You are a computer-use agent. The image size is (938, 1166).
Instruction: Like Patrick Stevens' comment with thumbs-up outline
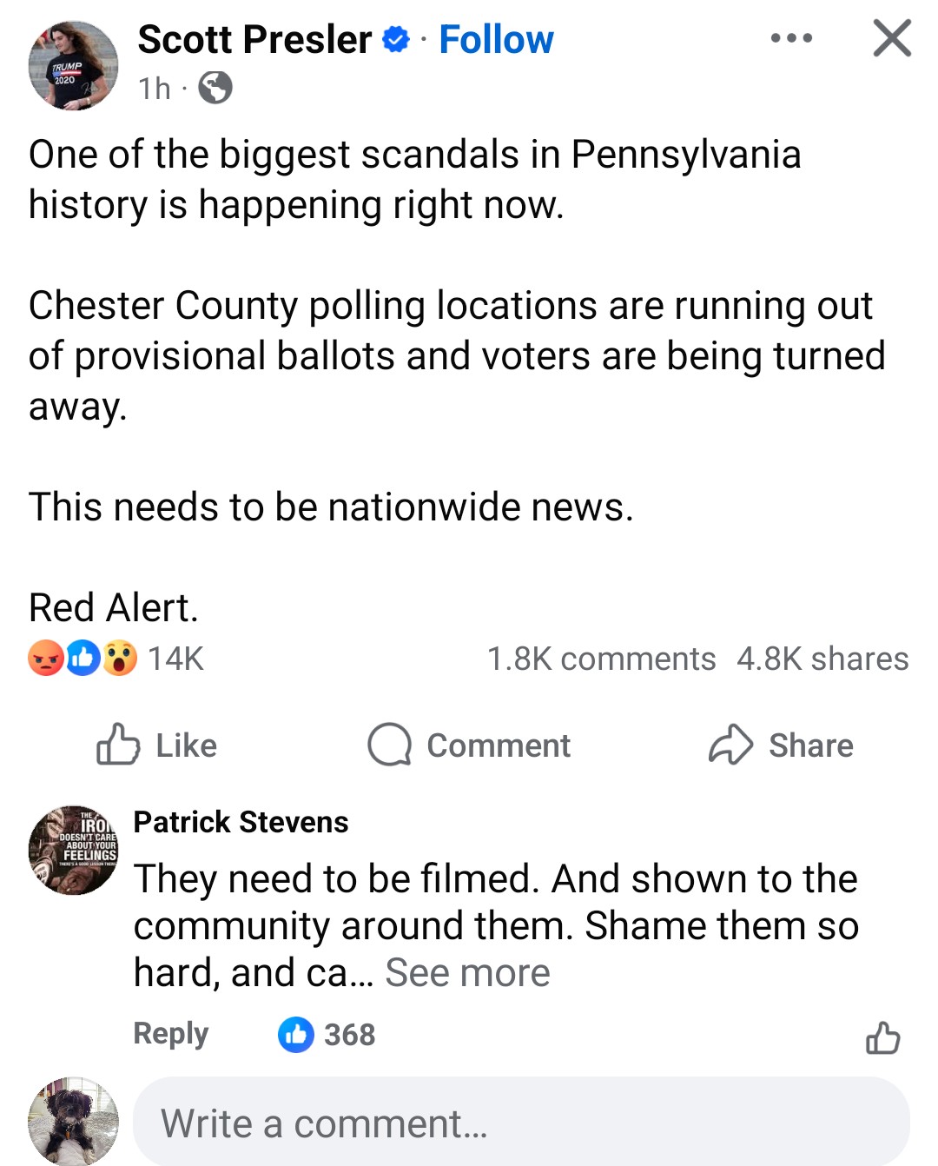click(882, 1037)
